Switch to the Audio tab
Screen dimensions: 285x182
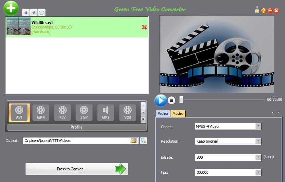coord(178,113)
